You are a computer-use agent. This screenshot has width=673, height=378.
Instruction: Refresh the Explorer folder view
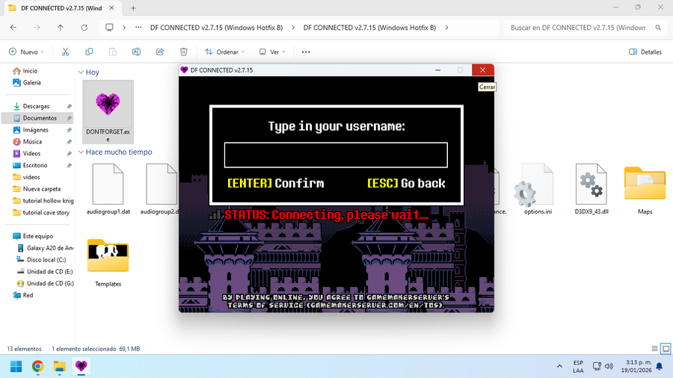(84, 28)
